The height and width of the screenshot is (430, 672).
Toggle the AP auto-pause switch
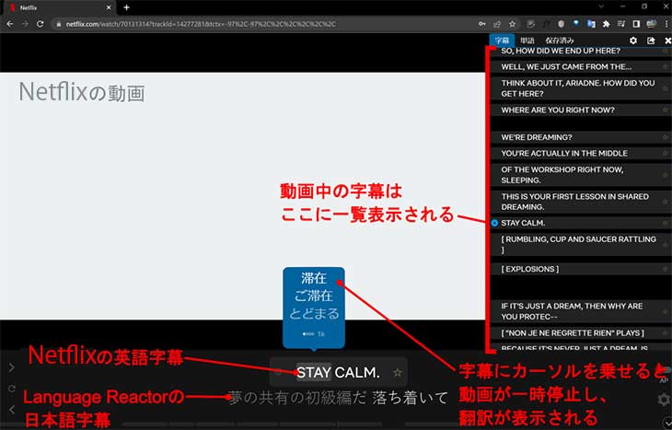[665, 370]
